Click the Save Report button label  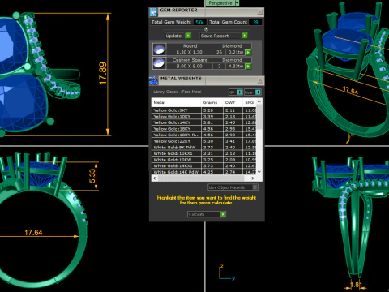(215, 36)
